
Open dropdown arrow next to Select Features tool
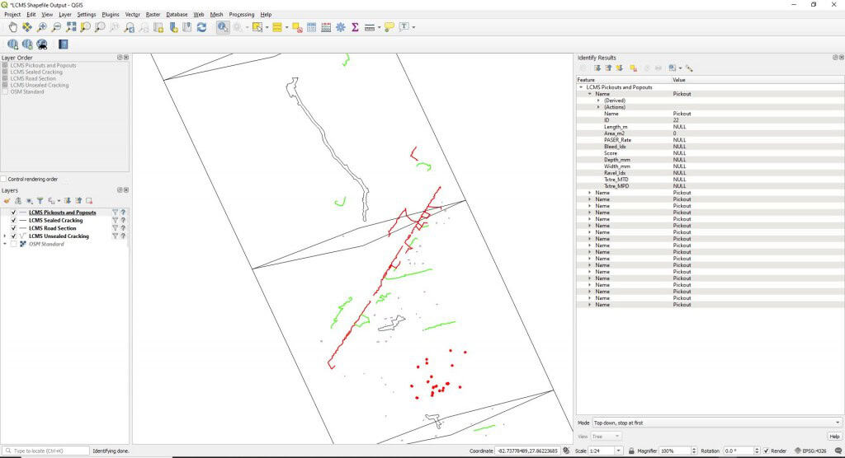(x=267, y=27)
